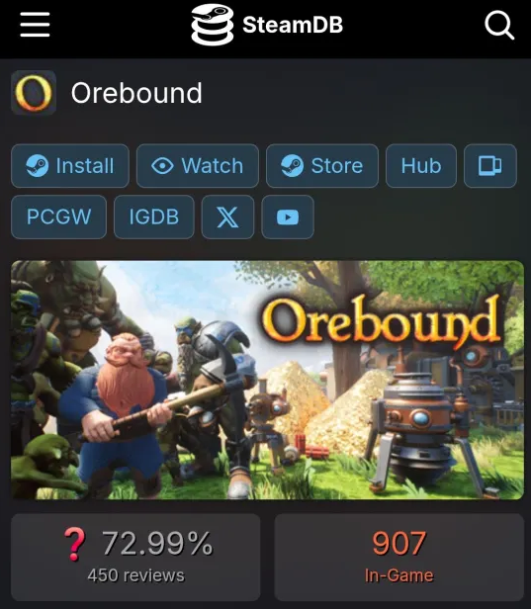Screen dimensions: 531x609
Task: Click the Orebound header banner image
Action: (267, 380)
